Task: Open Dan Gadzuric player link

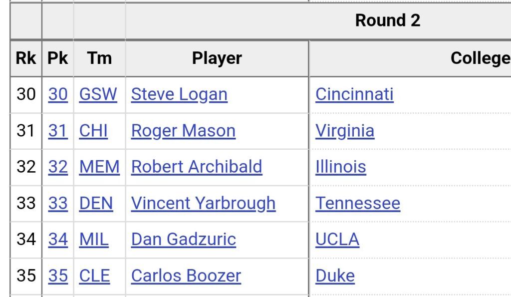Action: (184, 239)
